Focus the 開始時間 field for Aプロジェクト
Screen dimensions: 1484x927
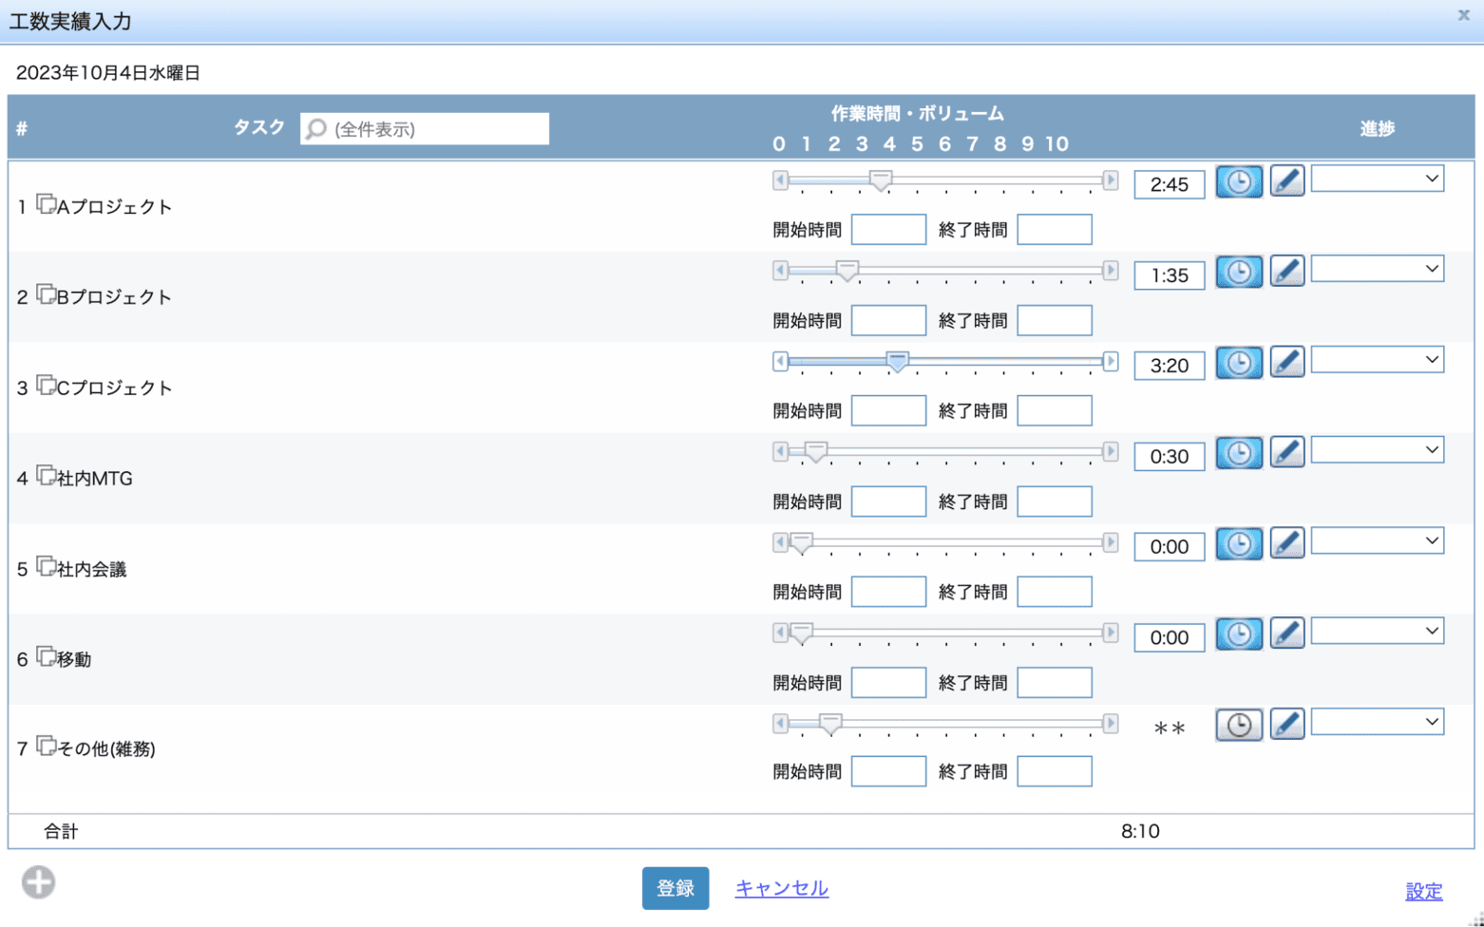pyautogui.click(x=888, y=230)
